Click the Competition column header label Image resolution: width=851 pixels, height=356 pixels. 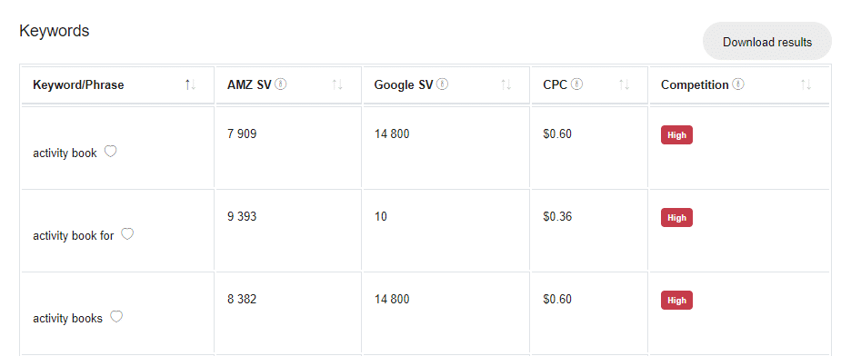coord(695,85)
